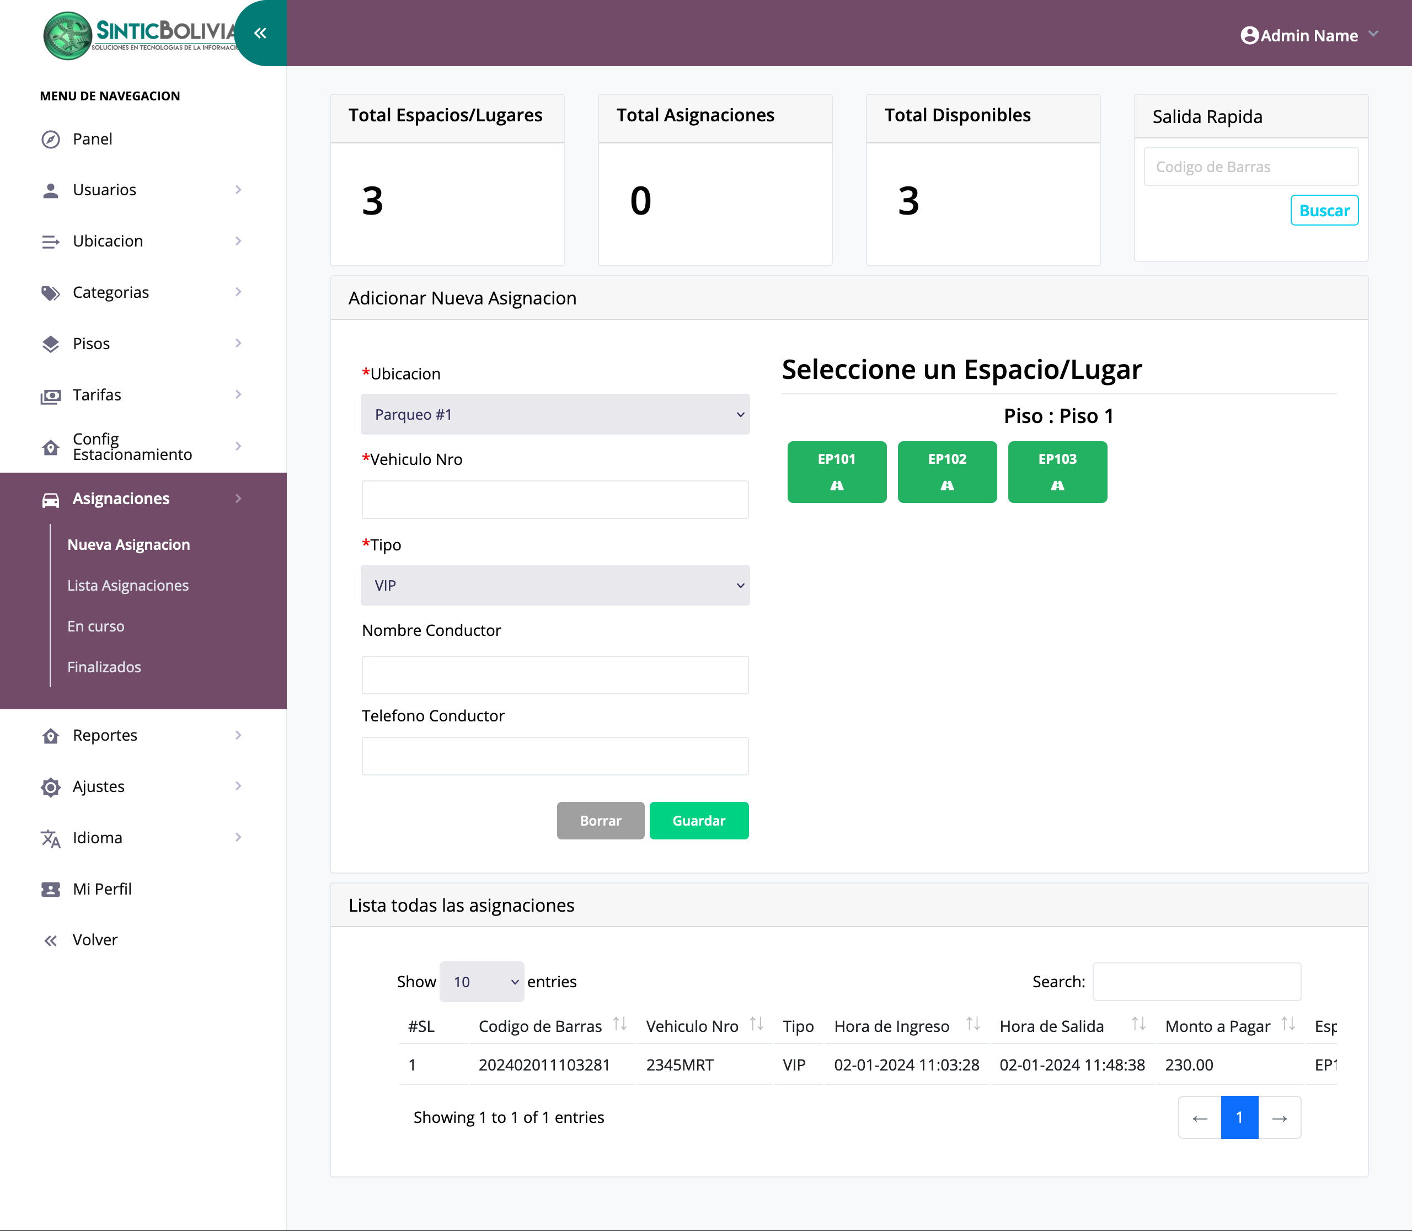Click the Admin Name user avatar icon
1412x1231 pixels.
(1249, 36)
